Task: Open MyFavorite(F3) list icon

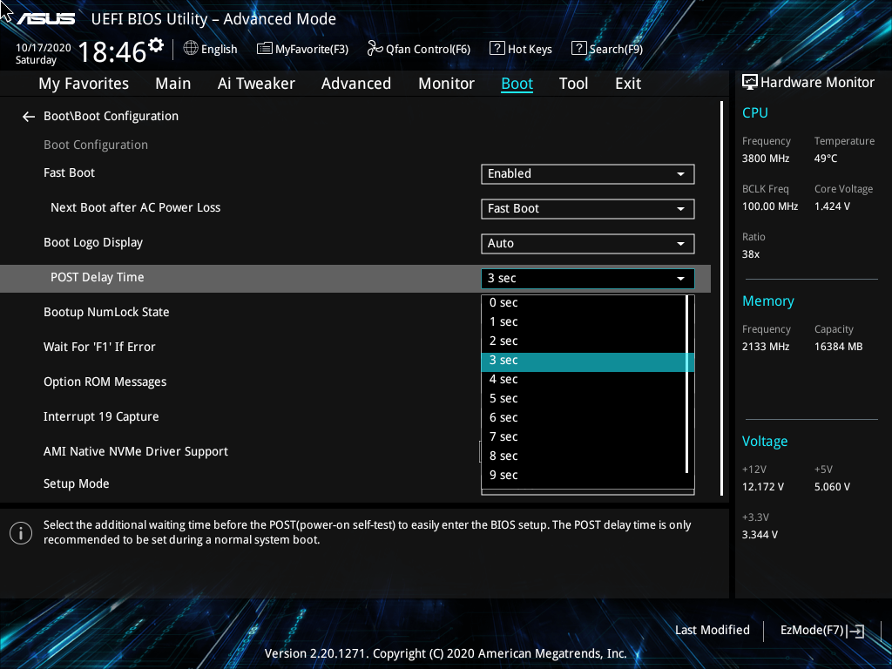Action: (265, 49)
